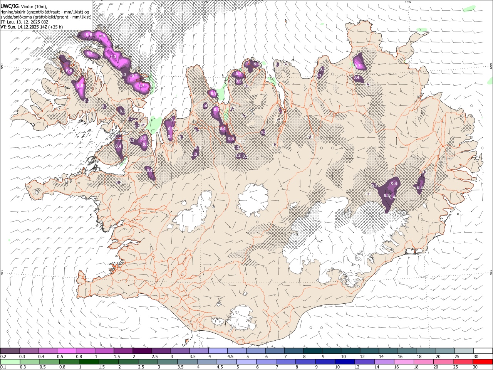The height and width of the screenshot is (370, 493).
Task: Select the pale grey swatch between 25 and 30, upper scale
Action: point(463,351)
